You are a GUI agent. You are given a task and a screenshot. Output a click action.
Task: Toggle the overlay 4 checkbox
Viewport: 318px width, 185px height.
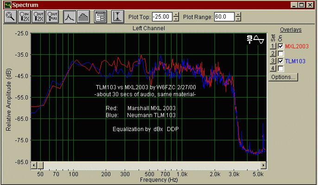pos(280,68)
